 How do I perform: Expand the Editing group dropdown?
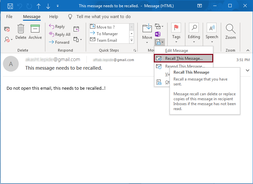194,33
